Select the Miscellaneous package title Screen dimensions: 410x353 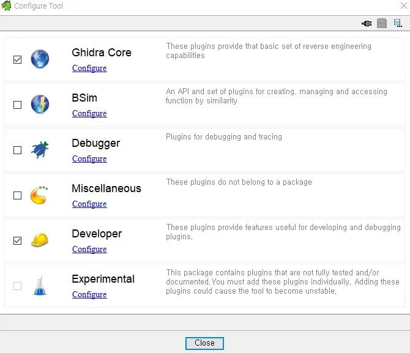106,188
